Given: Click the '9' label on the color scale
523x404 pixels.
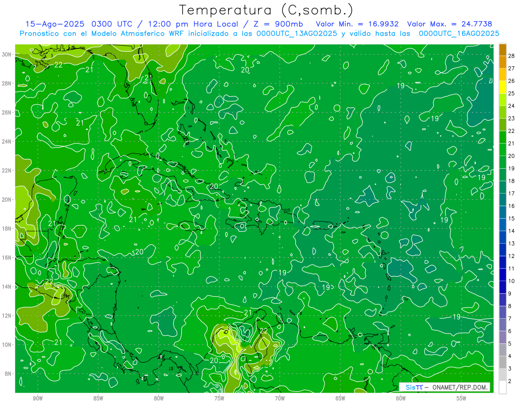Looking at the screenshot, I should tap(510, 294).
